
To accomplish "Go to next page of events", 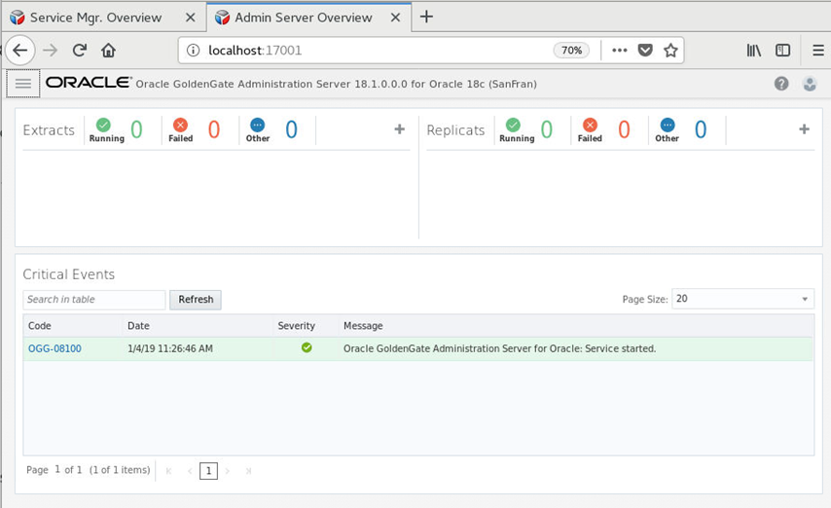I will point(228,470).
